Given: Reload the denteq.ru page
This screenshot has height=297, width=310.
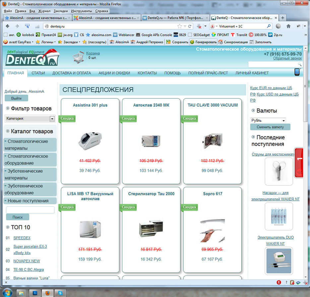Looking at the screenshot, I should 190,26.
